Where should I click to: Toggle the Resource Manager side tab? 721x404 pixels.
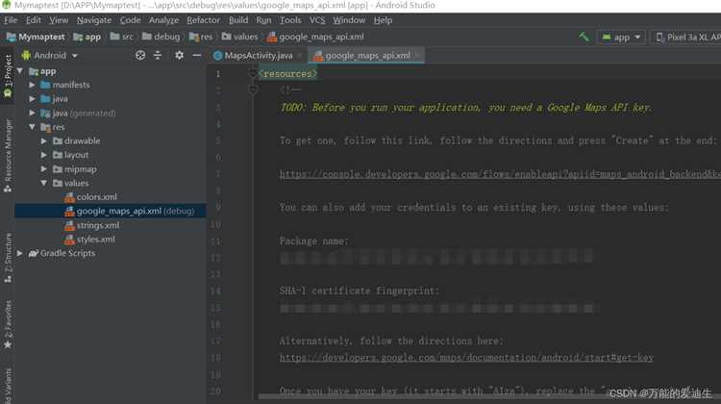(8, 156)
